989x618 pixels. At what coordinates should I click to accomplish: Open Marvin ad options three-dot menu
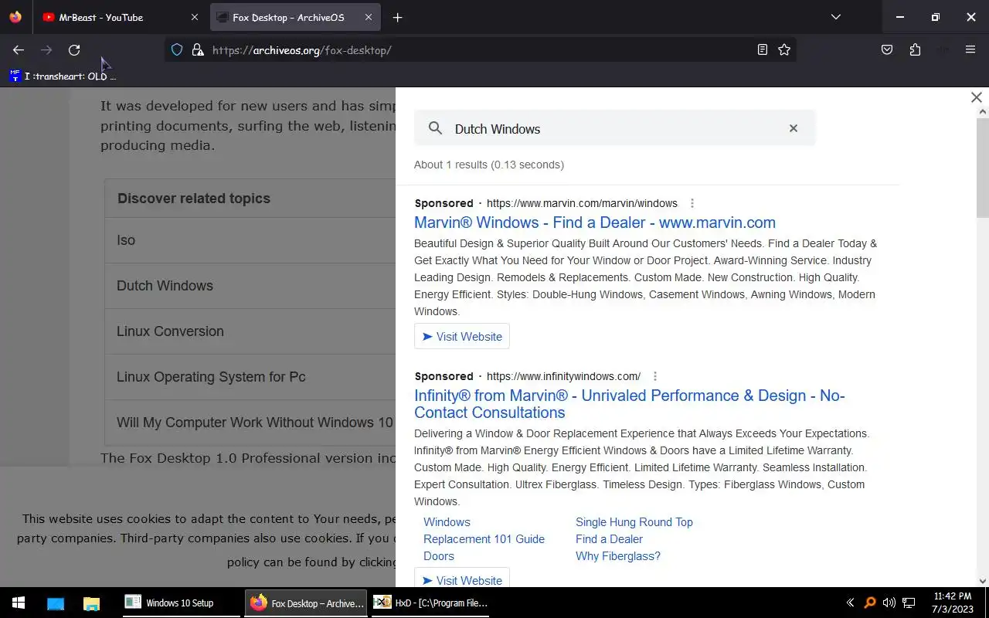tap(692, 203)
